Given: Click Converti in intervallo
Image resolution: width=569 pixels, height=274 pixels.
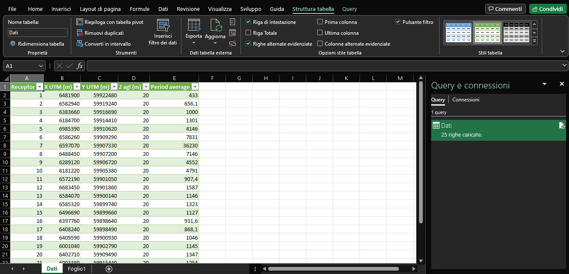Looking at the screenshot, I should tap(103, 44).
